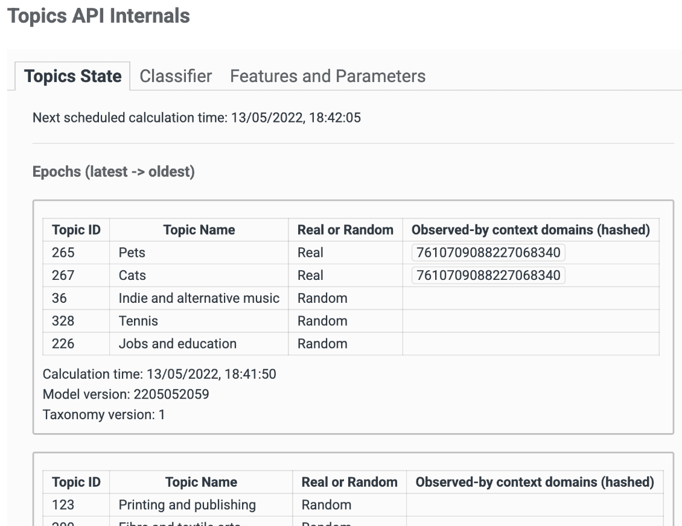The height and width of the screenshot is (526, 682).
Task: Select the Printing and publishing topic cell
Action: (x=187, y=505)
